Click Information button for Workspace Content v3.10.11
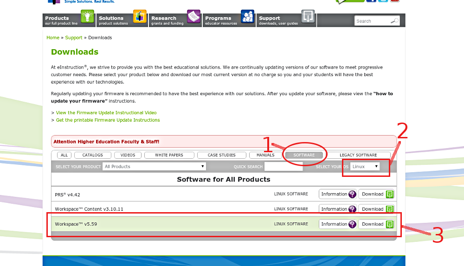Screen dimensions: 464x266 pyautogui.click(x=338, y=209)
